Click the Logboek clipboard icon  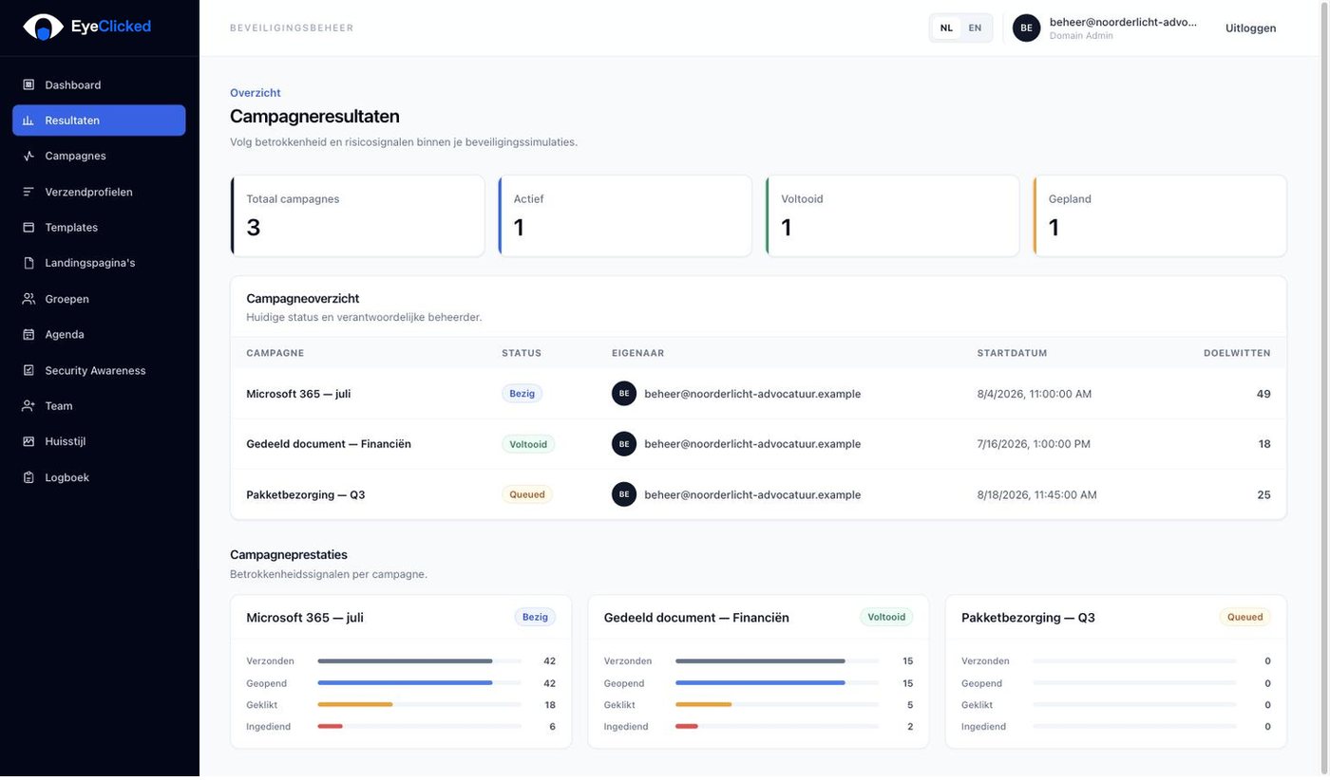coord(28,477)
